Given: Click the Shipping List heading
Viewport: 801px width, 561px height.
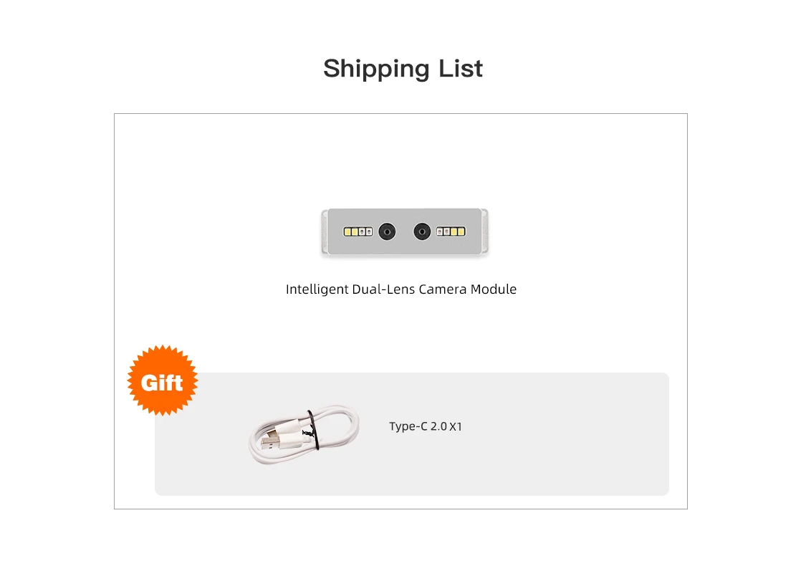Looking at the screenshot, I should pyautogui.click(x=403, y=69).
